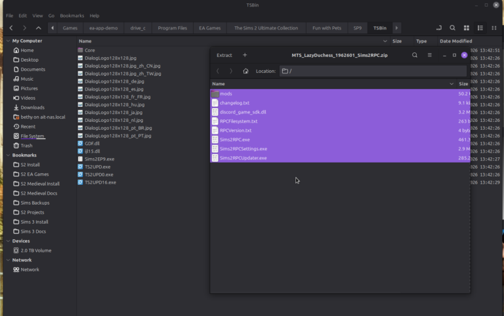Go to archive home location icon

click(245, 71)
